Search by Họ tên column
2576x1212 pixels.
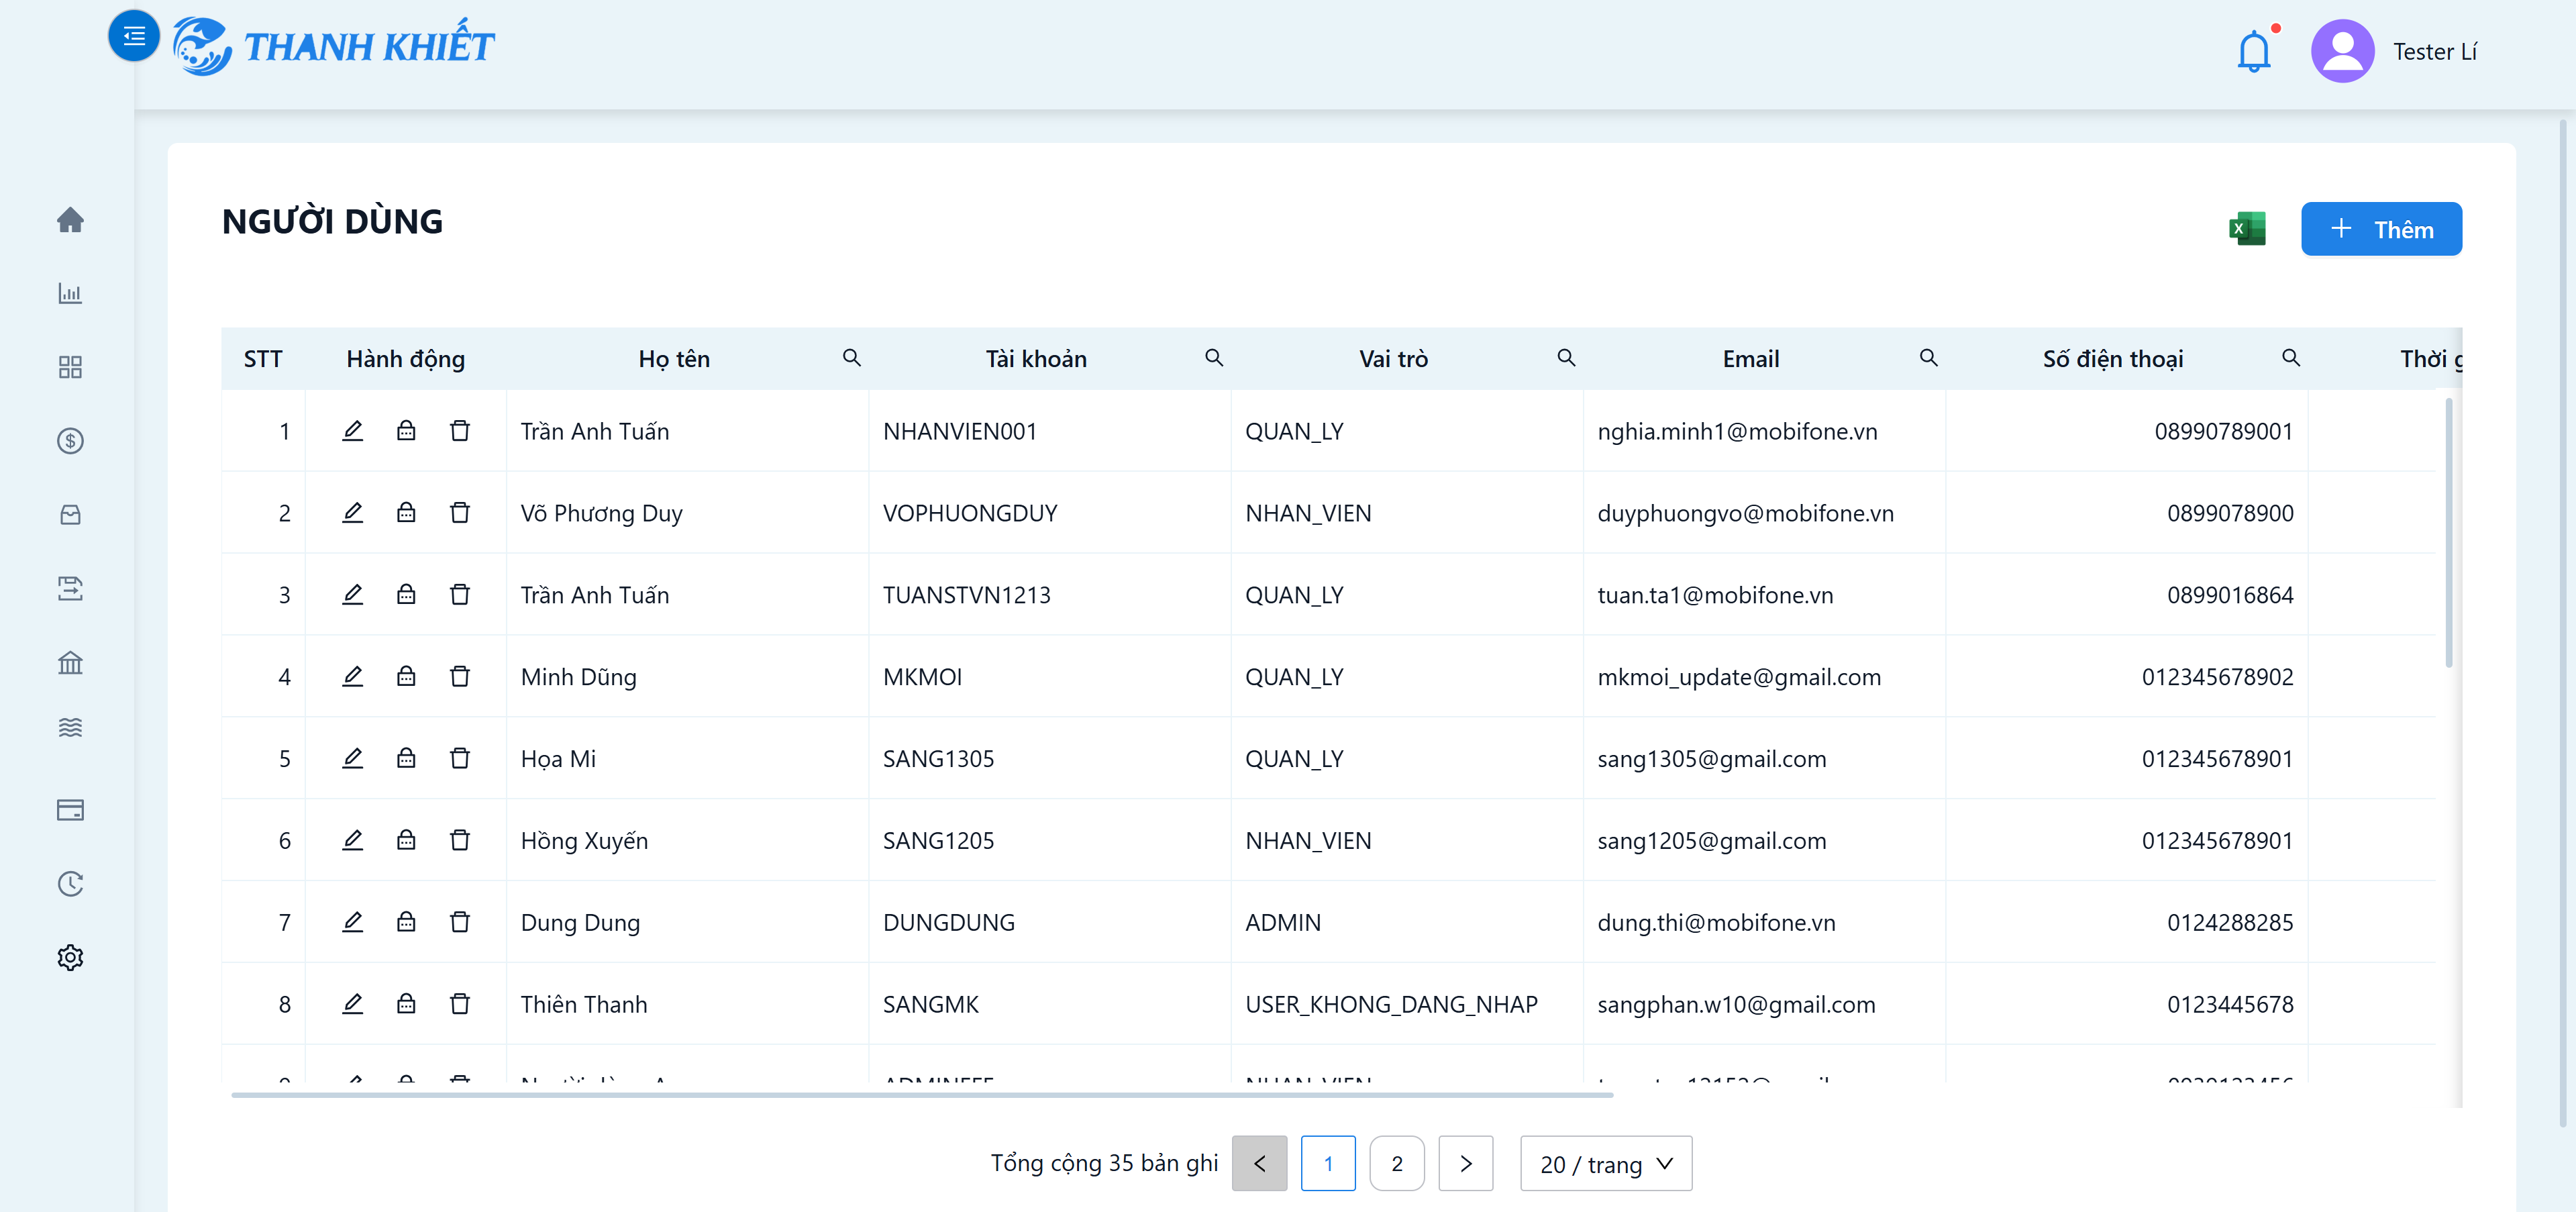851,358
